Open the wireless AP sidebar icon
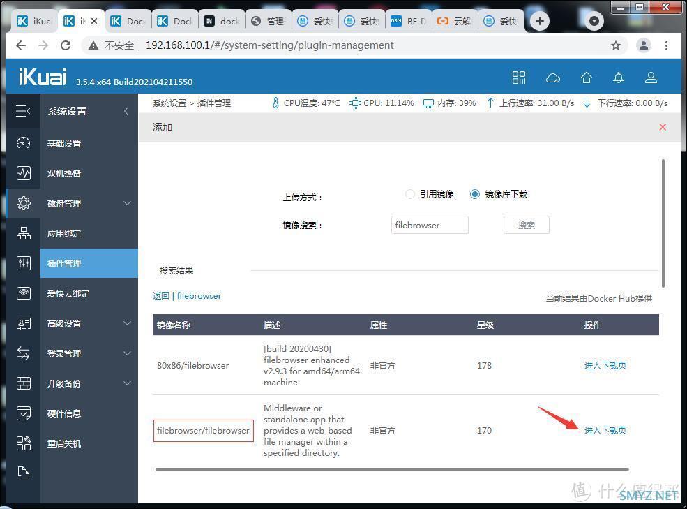Viewport: 687px width, 509px height. tap(23, 293)
